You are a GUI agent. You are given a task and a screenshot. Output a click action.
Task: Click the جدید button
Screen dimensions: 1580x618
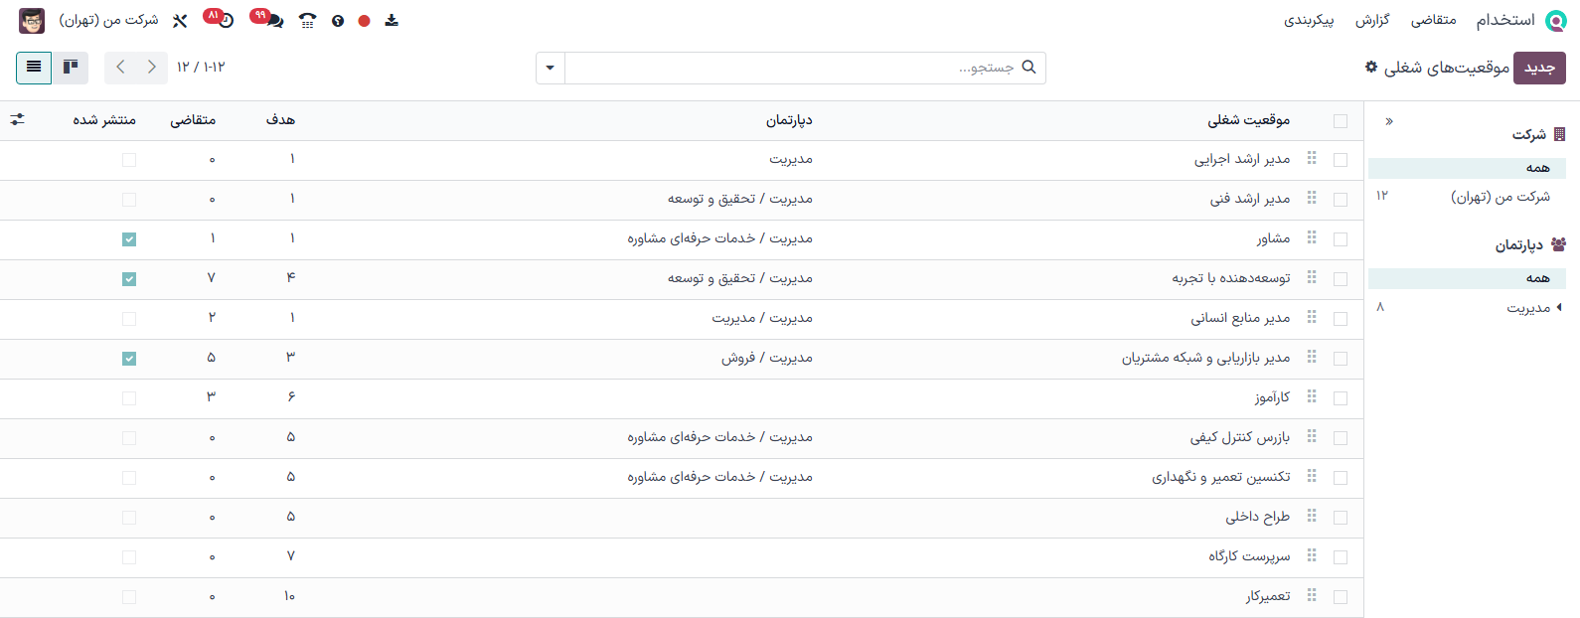coord(1539,68)
